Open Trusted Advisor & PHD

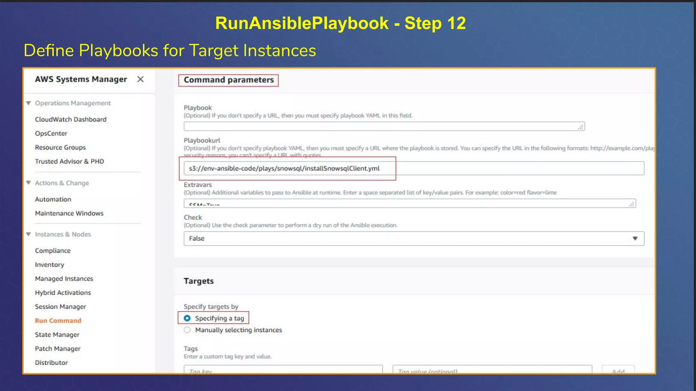(69, 161)
